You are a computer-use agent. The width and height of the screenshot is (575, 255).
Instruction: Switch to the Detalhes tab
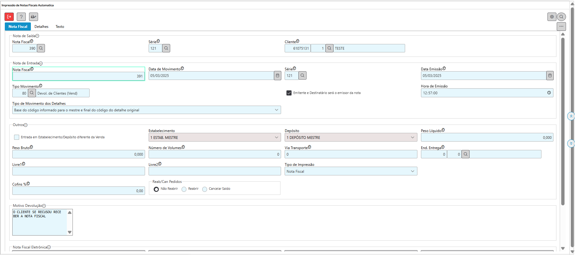tap(41, 27)
